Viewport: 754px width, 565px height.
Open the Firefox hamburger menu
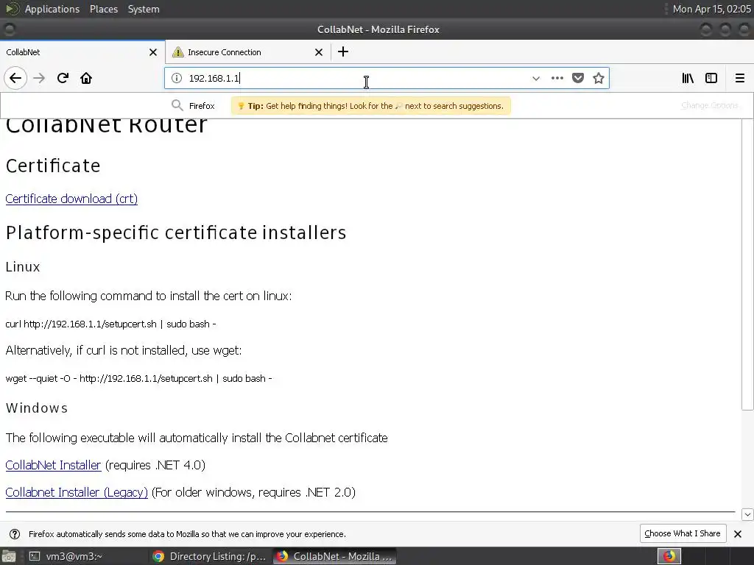point(740,78)
